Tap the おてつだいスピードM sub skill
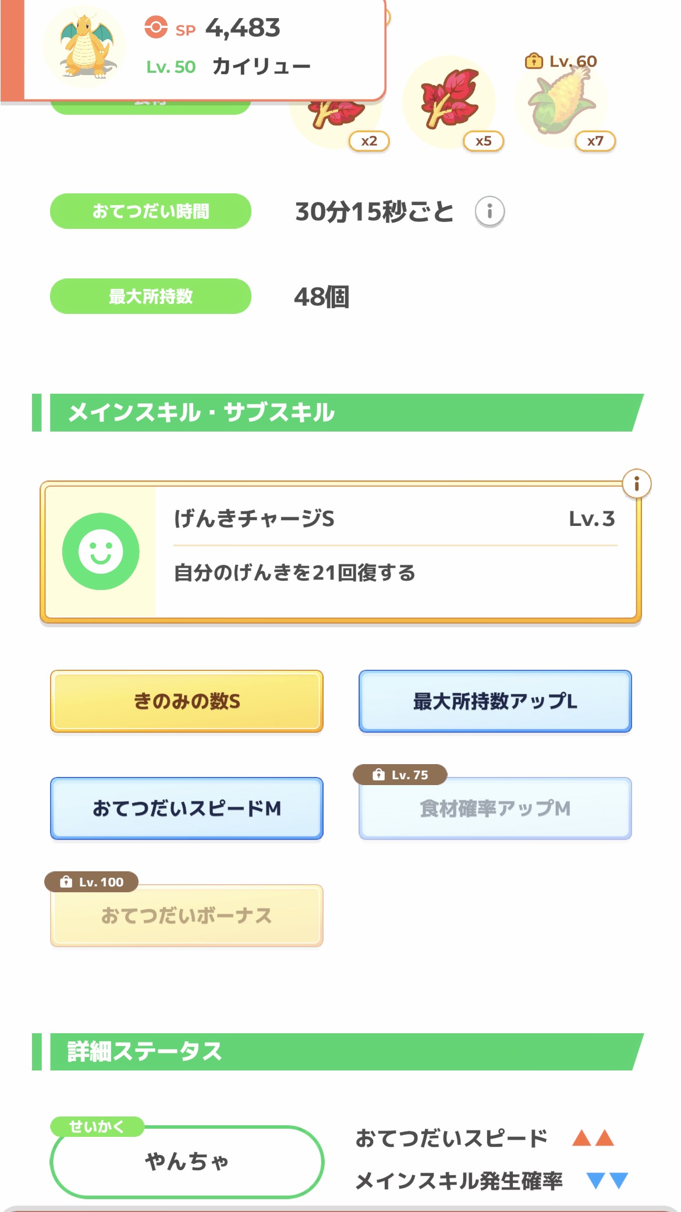This screenshot has width=681, height=1212. click(x=187, y=808)
